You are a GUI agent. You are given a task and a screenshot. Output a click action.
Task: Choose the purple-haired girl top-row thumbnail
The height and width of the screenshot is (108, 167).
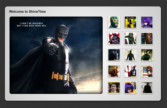147,22
